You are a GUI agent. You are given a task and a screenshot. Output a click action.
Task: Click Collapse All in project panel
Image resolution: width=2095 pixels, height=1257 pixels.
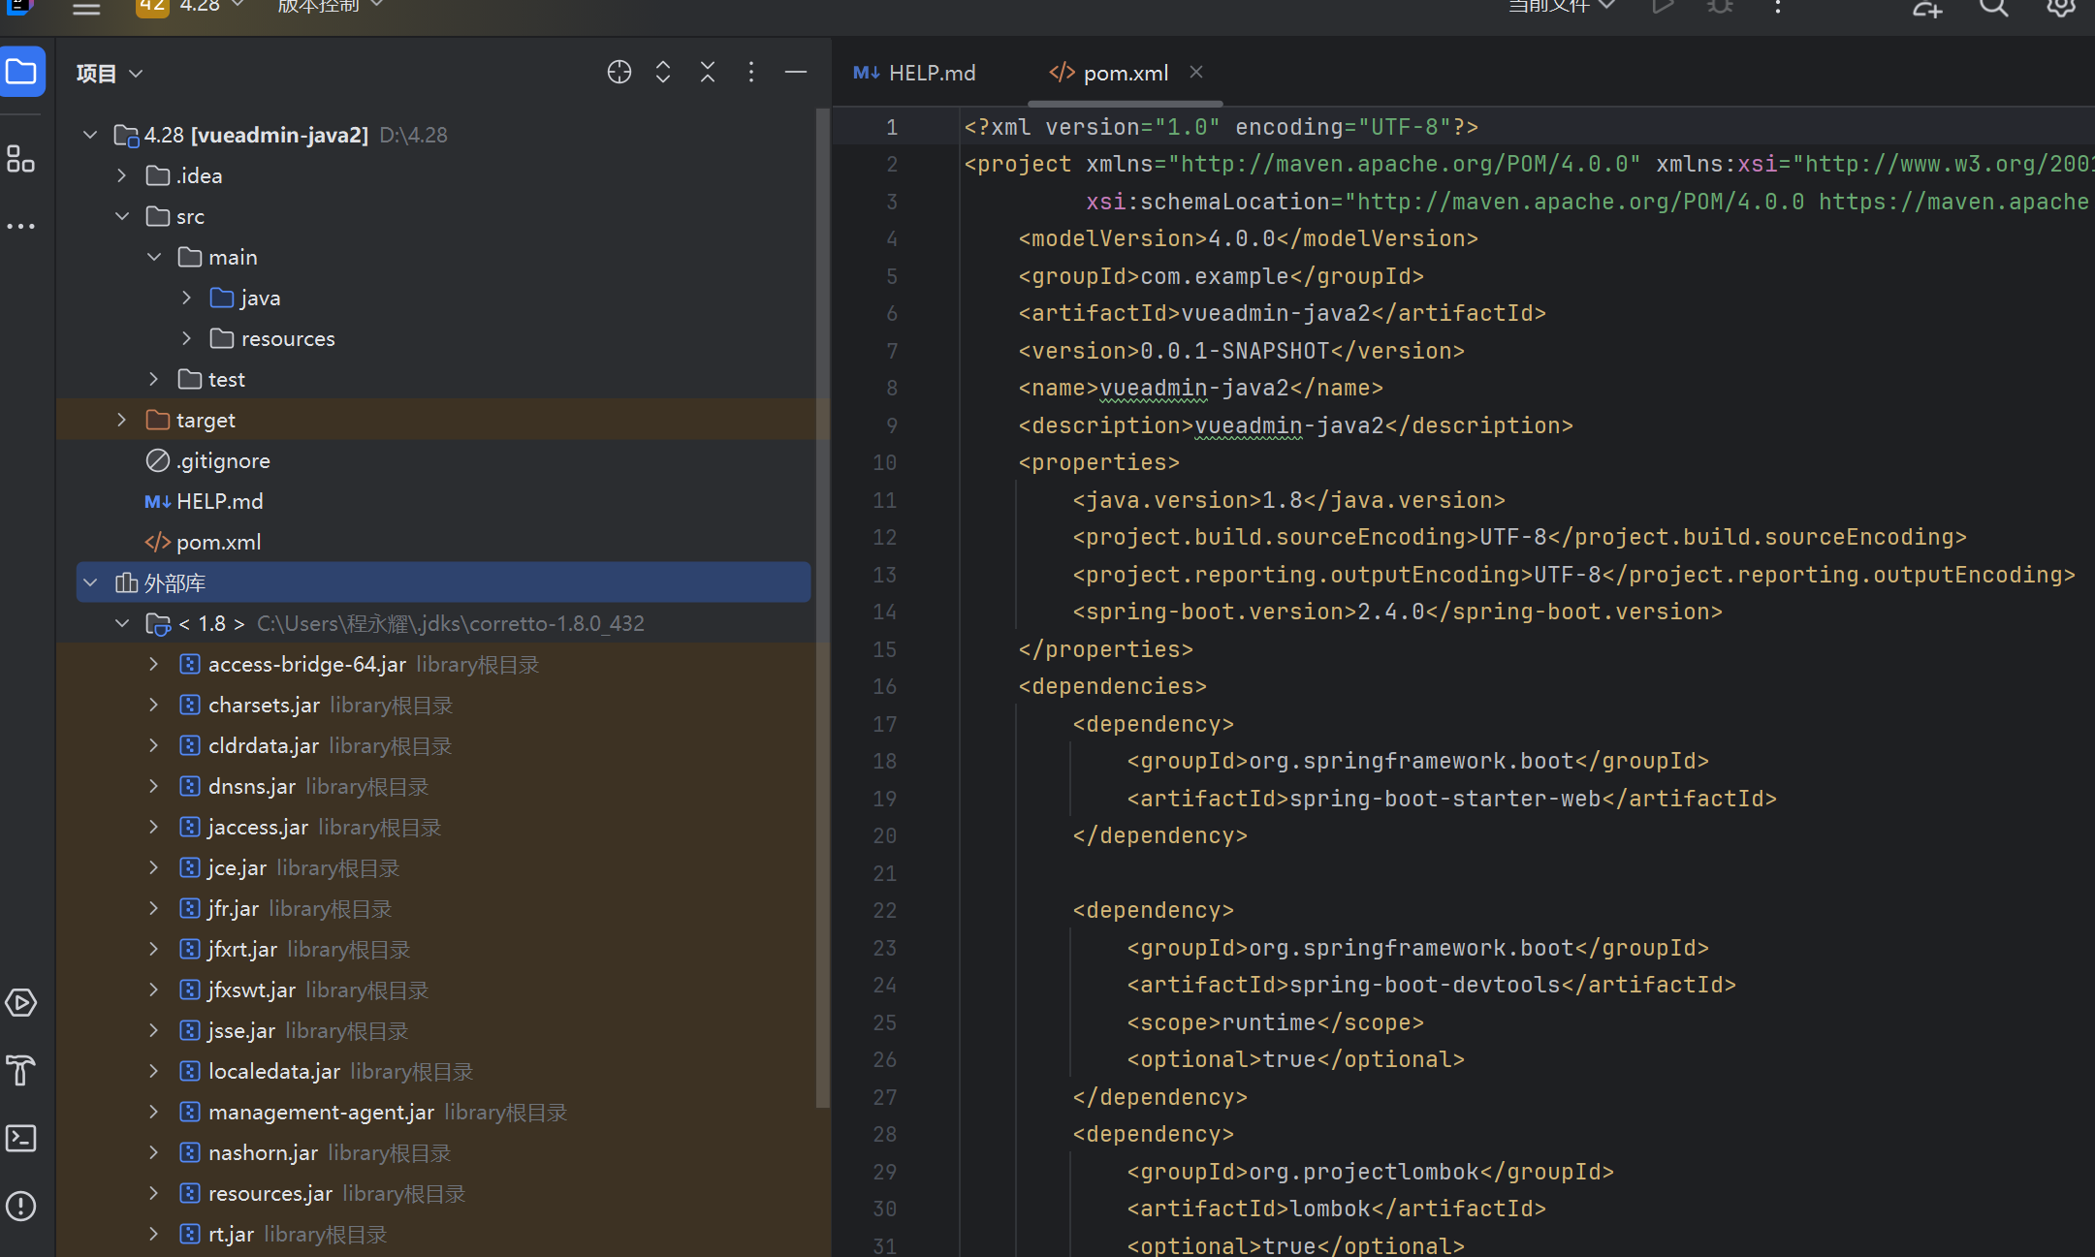(708, 73)
